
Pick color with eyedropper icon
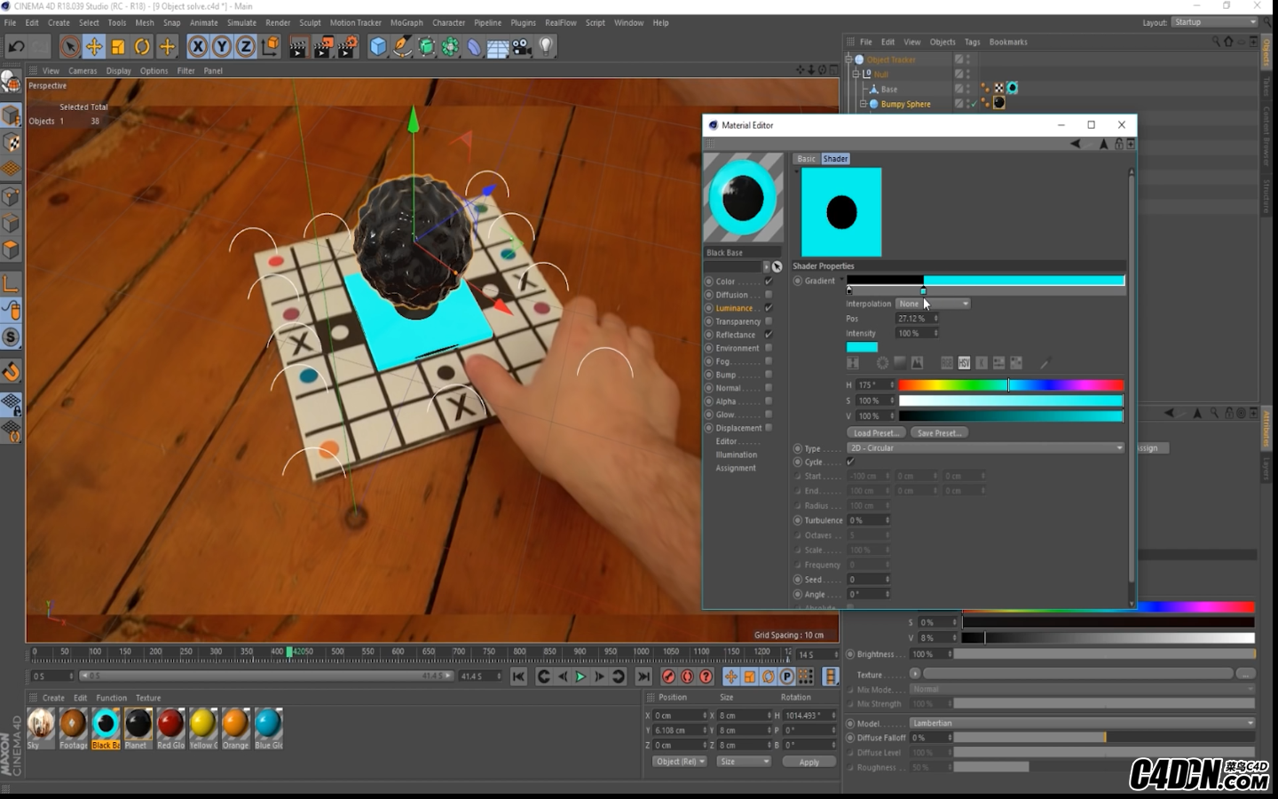click(x=1045, y=363)
